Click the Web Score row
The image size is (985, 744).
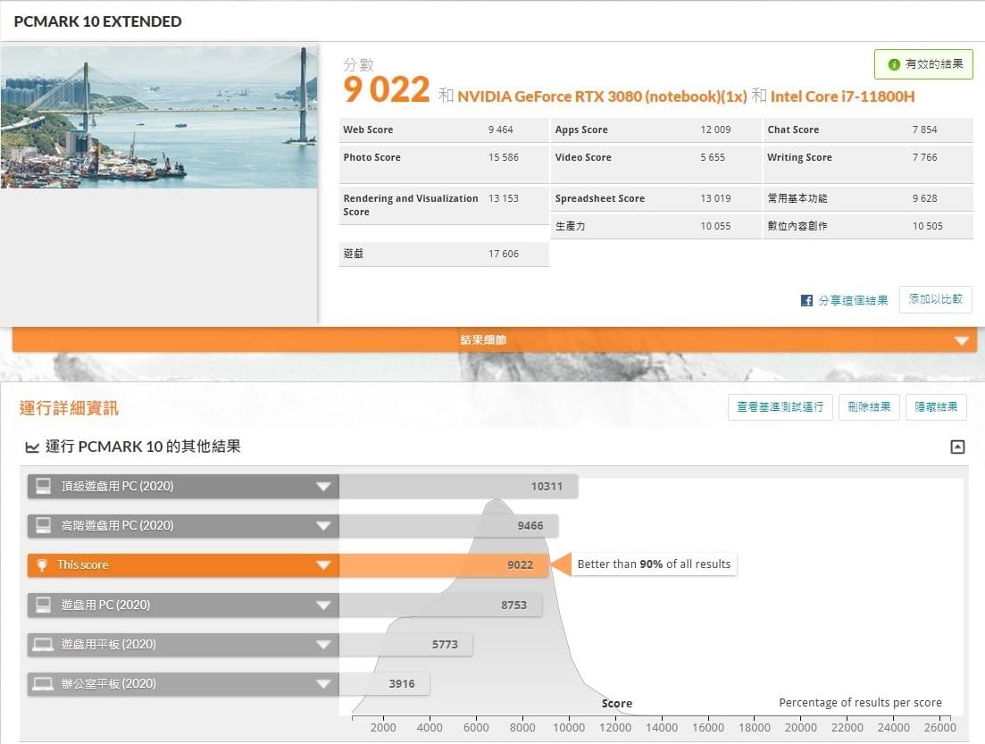pos(444,130)
